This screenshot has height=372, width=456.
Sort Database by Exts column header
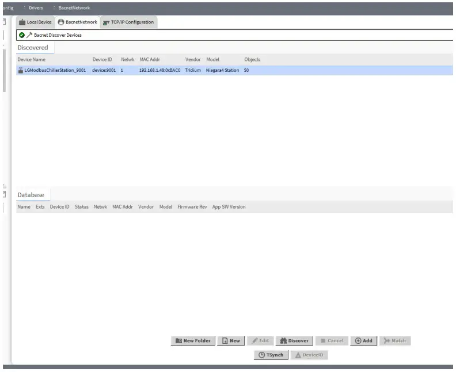click(40, 207)
